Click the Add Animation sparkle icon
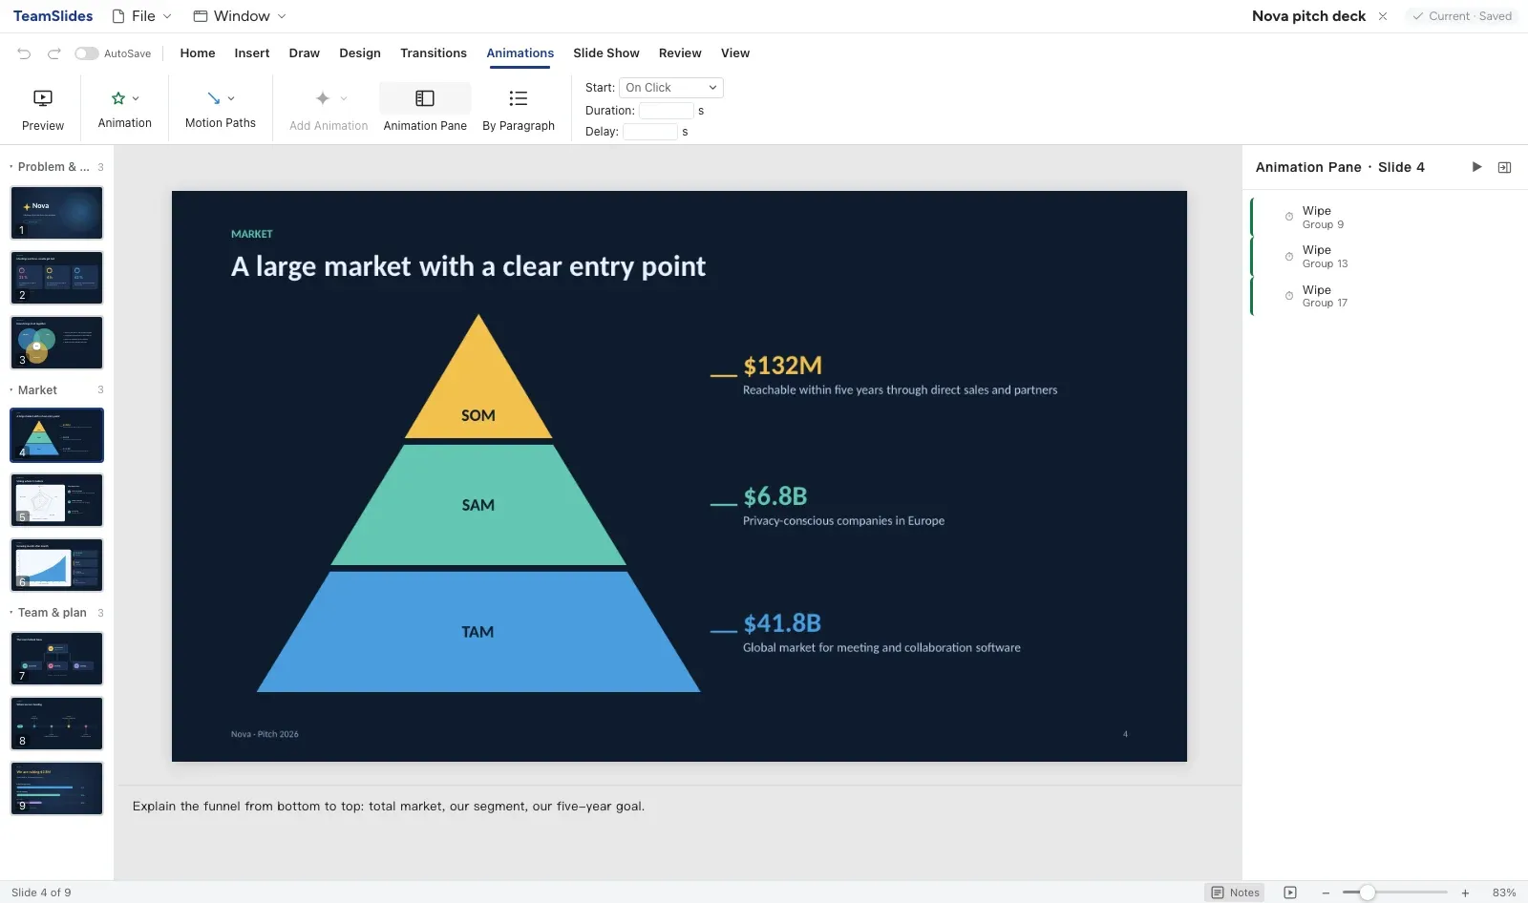The height and width of the screenshot is (903, 1528). coord(323,98)
